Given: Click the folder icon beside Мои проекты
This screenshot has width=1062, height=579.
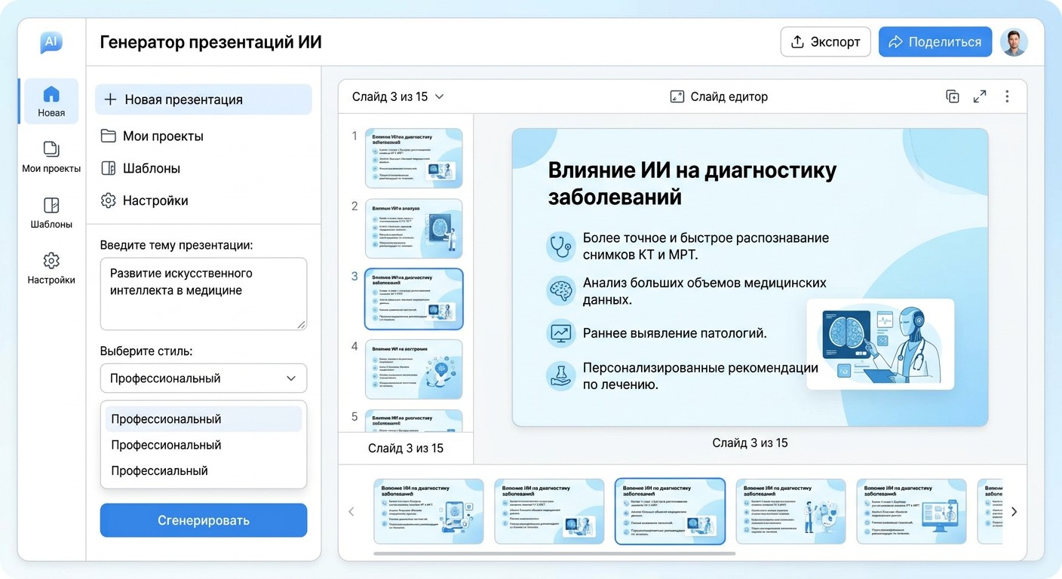Looking at the screenshot, I should 109,136.
